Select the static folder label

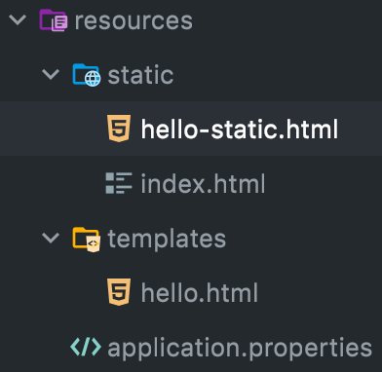(140, 75)
